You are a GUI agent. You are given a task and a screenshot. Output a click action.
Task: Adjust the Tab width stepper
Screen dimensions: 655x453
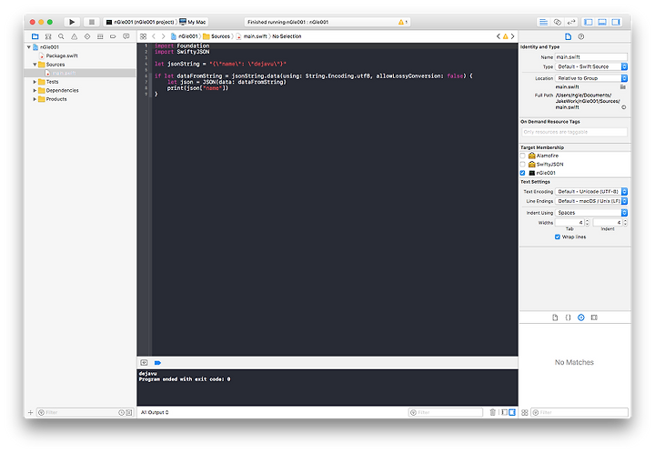587,223
